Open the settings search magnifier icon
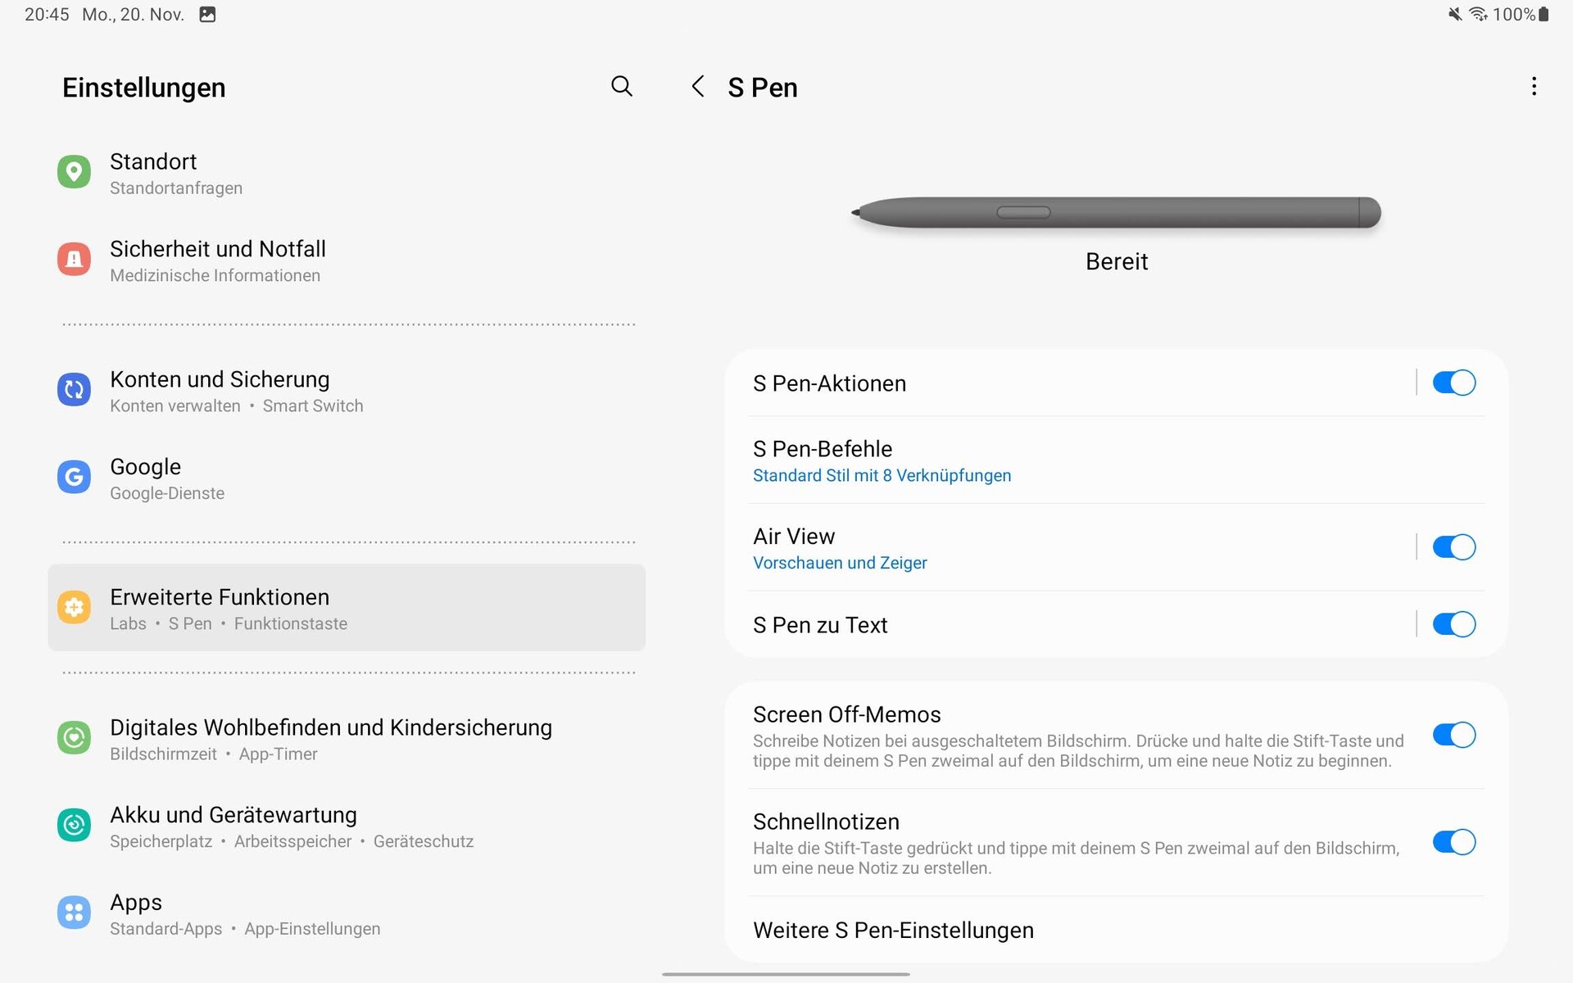Image resolution: width=1573 pixels, height=983 pixels. (622, 86)
